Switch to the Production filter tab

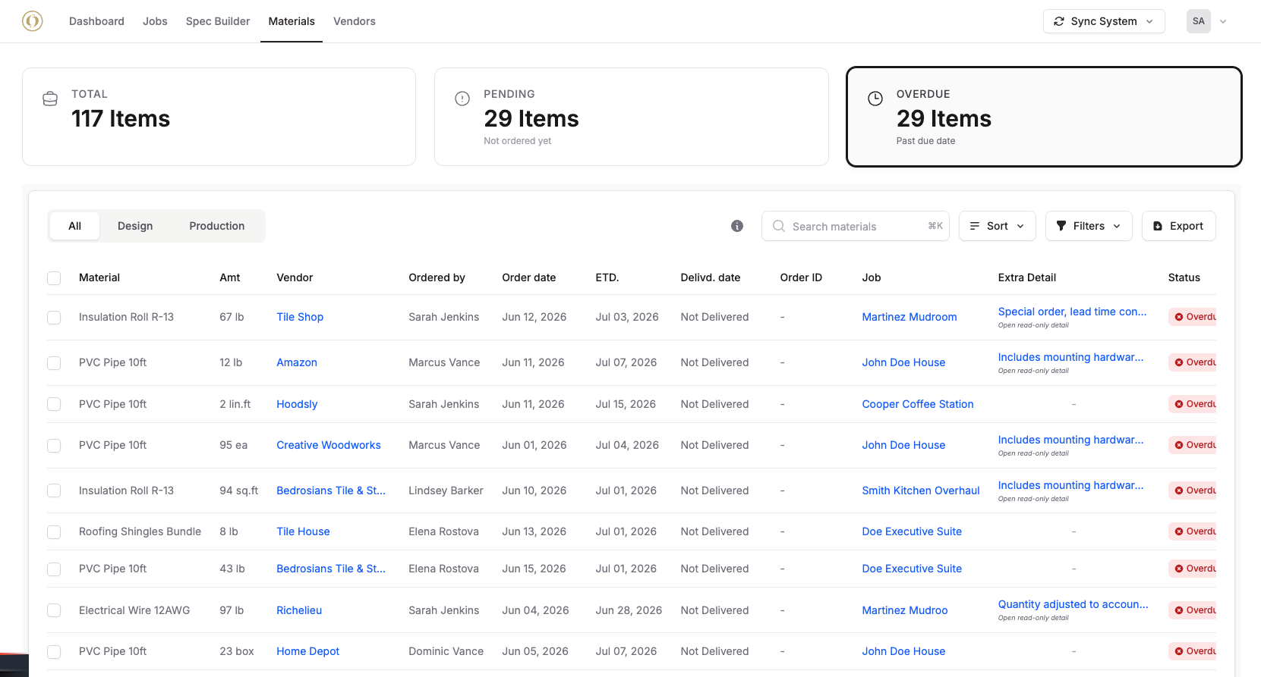217,226
